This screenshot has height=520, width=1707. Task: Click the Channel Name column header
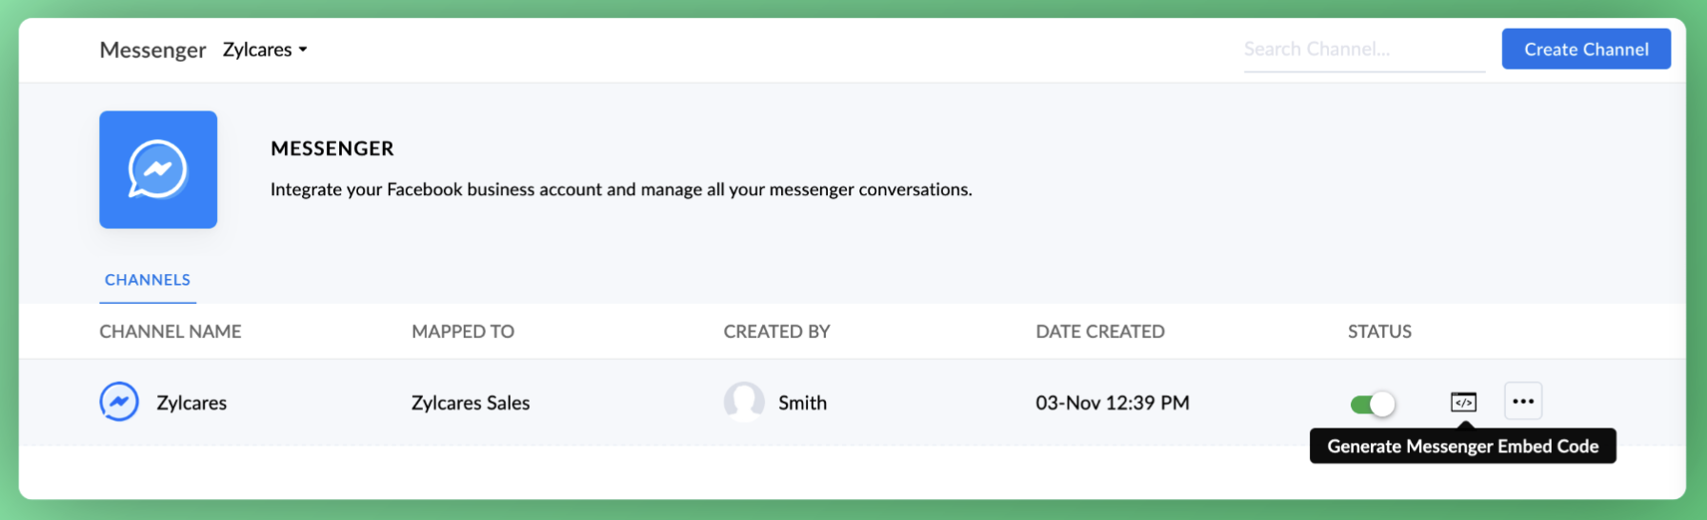click(171, 331)
